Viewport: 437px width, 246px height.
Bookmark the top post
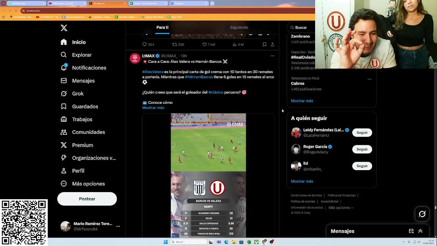click(265, 44)
